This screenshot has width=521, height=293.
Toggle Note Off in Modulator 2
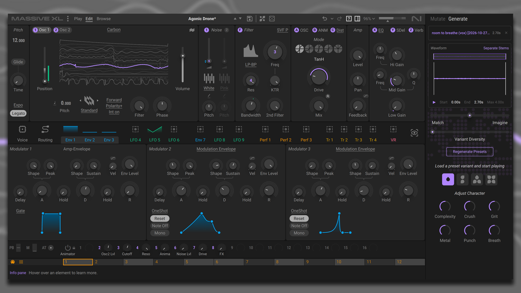point(160,226)
